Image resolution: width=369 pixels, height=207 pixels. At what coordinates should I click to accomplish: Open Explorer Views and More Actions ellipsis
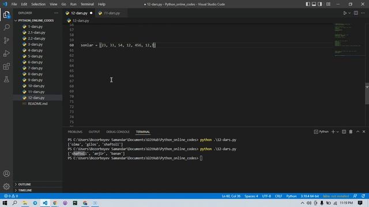click(x=56, y=13)
